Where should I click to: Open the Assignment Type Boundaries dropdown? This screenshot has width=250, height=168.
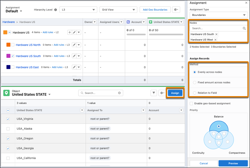coord(218,15)
